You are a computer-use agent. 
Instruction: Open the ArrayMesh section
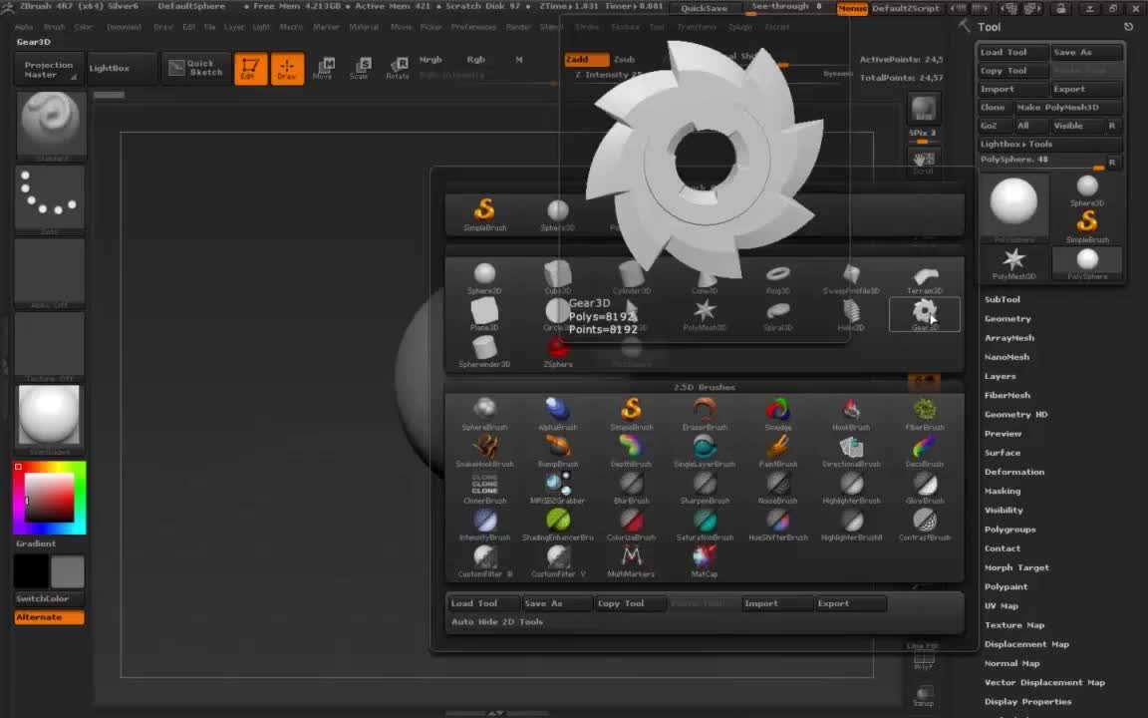[x=1009, y=338]
